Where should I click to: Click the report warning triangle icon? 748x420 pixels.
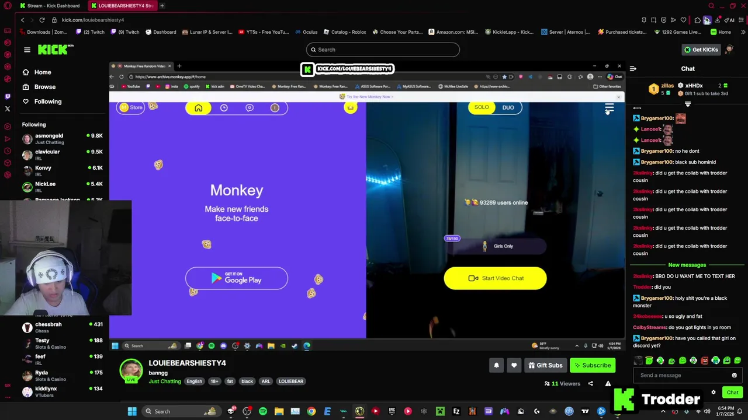pos(608,384)
